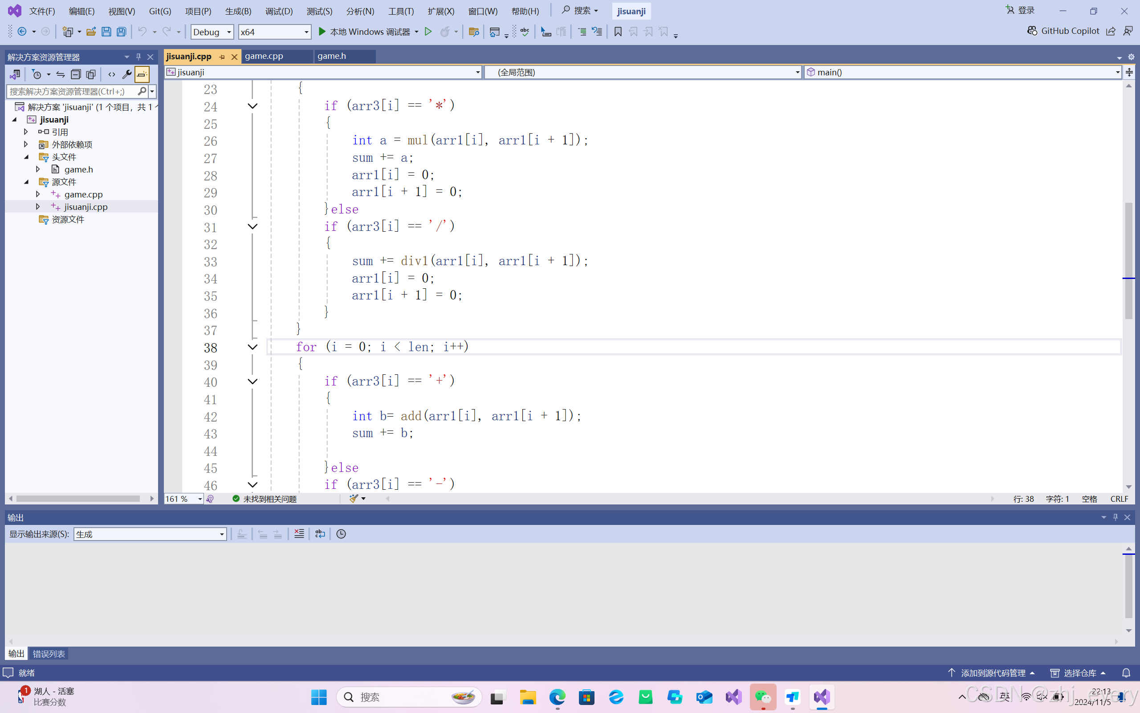The height and width of the screenshot is (713, 1140).
Task: Click the Toggle Bookmark icon in toolbar
Action: pos(618,32)
